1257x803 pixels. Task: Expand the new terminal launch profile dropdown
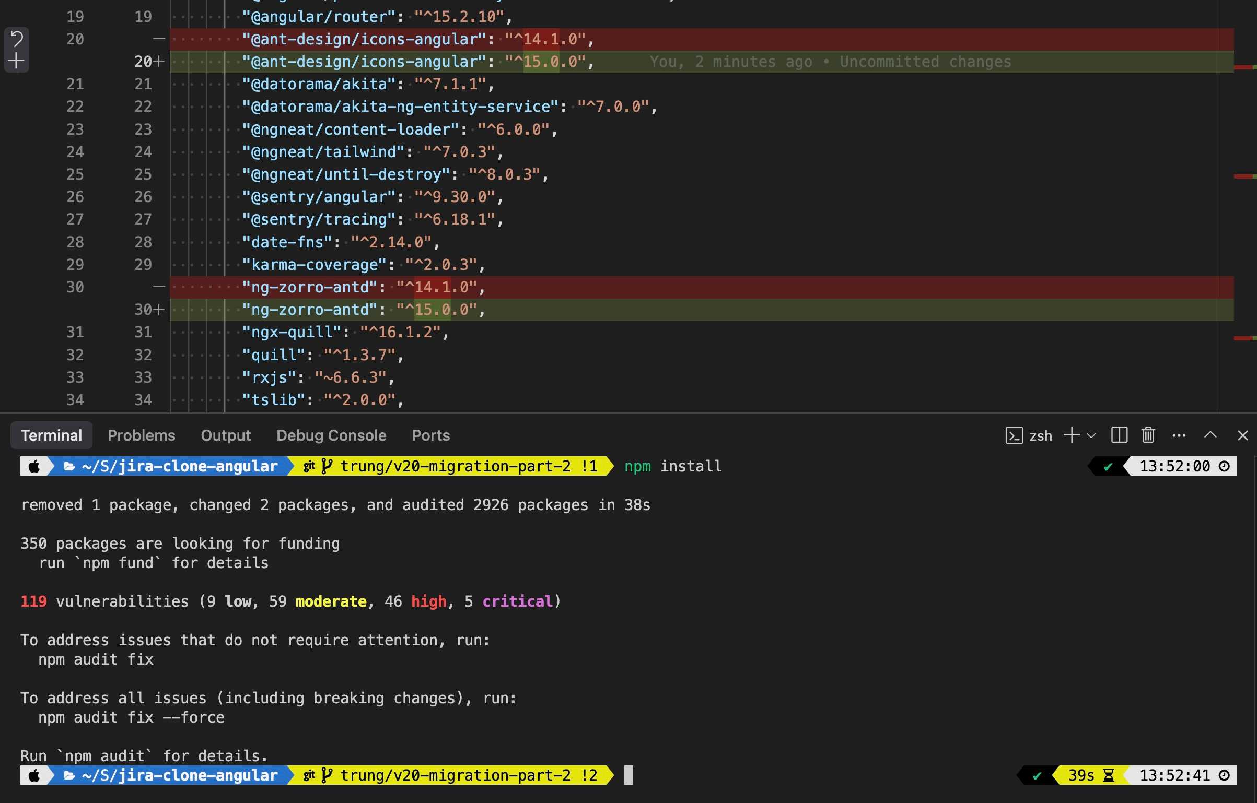[x=1091, y=435]
